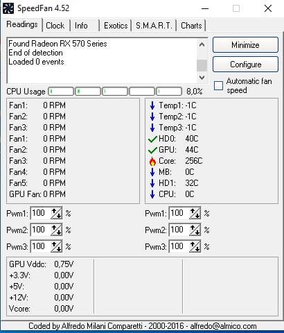The width and height of the screenshot is (284, 333).
Task: Click the Fan4 RPM reading
Action: tap(37, 172)
